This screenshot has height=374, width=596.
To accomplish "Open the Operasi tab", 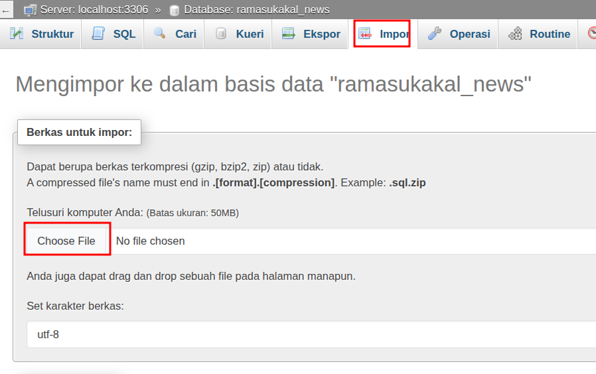I will click(458, 34).
